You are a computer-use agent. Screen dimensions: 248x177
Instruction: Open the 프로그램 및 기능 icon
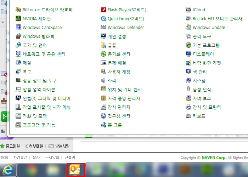tap(18, 125)
